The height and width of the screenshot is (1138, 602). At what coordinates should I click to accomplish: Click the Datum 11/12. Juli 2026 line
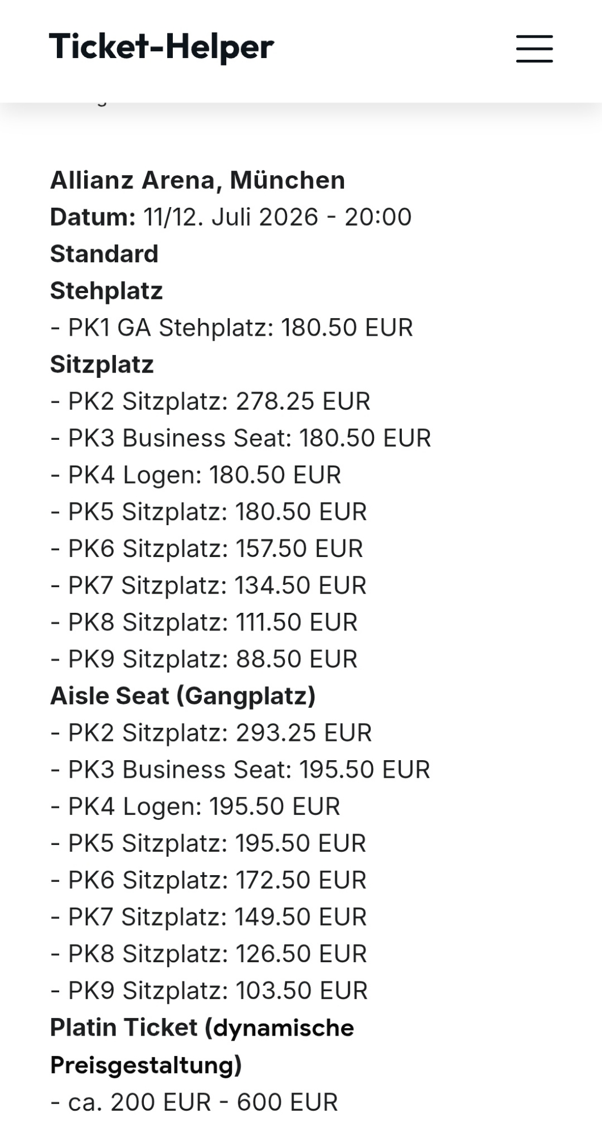[230, 217]
